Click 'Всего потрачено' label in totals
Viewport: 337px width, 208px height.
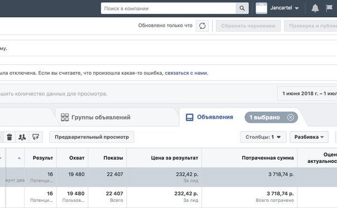click(x=275, y=200)
